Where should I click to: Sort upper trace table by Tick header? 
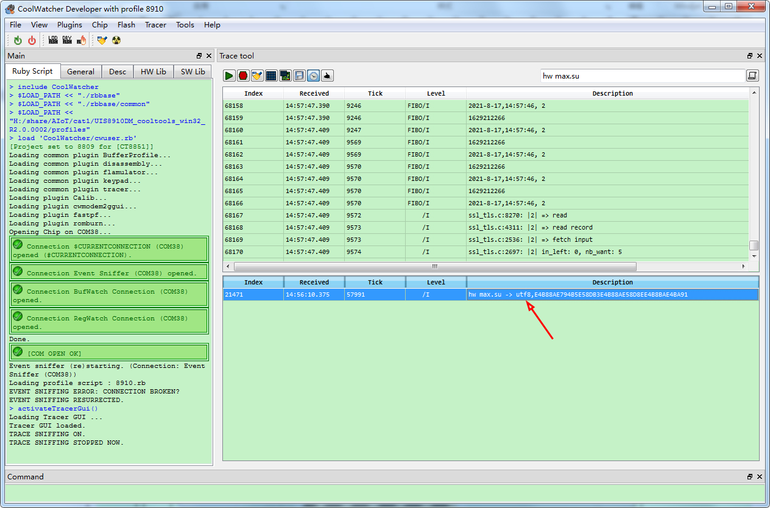(375, 93)
